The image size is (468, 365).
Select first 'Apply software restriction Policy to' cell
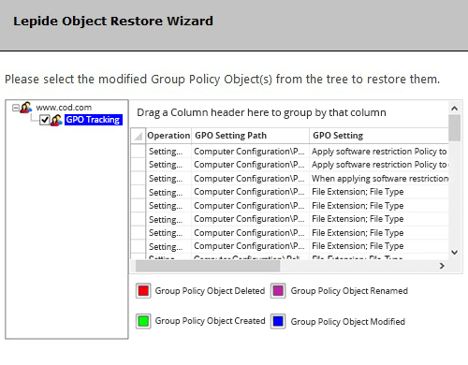pyautogui.click(x=379, y=152)
